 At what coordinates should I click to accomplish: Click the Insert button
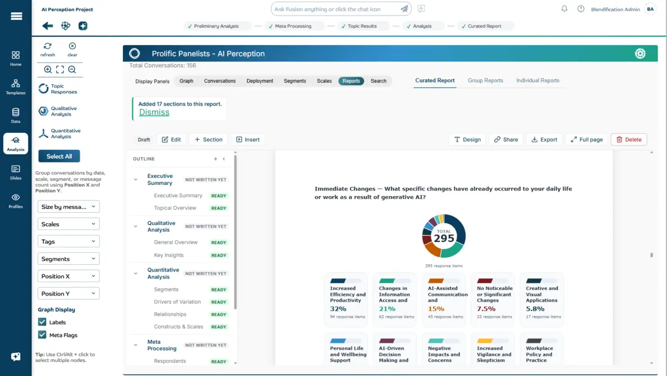pos(248,139)
